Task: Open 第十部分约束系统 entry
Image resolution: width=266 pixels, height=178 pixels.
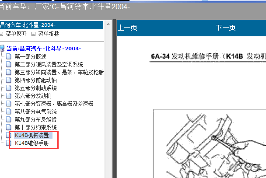Action: [35, 127]
